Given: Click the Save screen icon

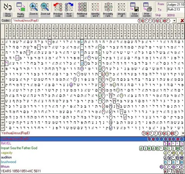Looking at the screenshot, I should pyautogui.click(x=135, y=7).
